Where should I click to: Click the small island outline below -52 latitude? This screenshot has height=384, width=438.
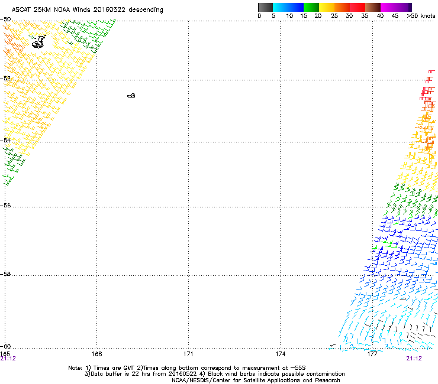coord(131,96)
